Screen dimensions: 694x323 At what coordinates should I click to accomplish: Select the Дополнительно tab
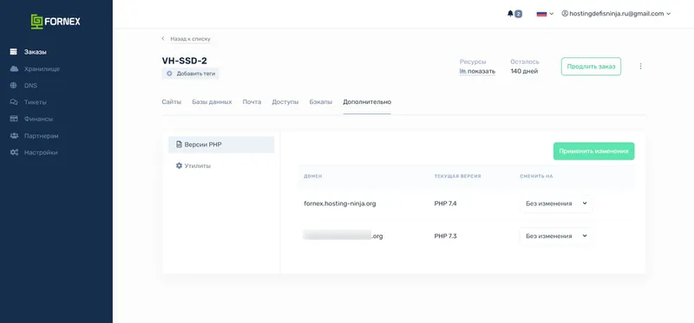367,102
